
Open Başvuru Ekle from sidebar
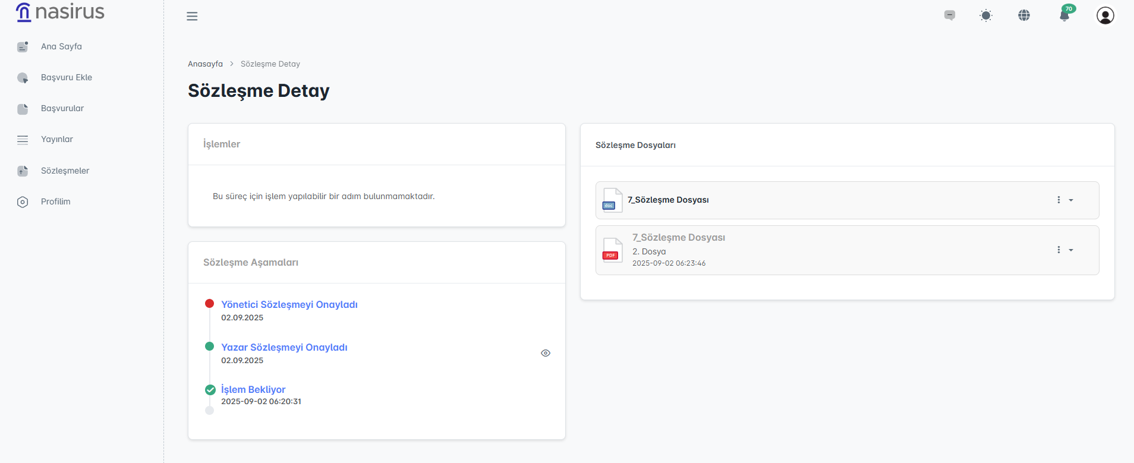click(x=66, y=77)
